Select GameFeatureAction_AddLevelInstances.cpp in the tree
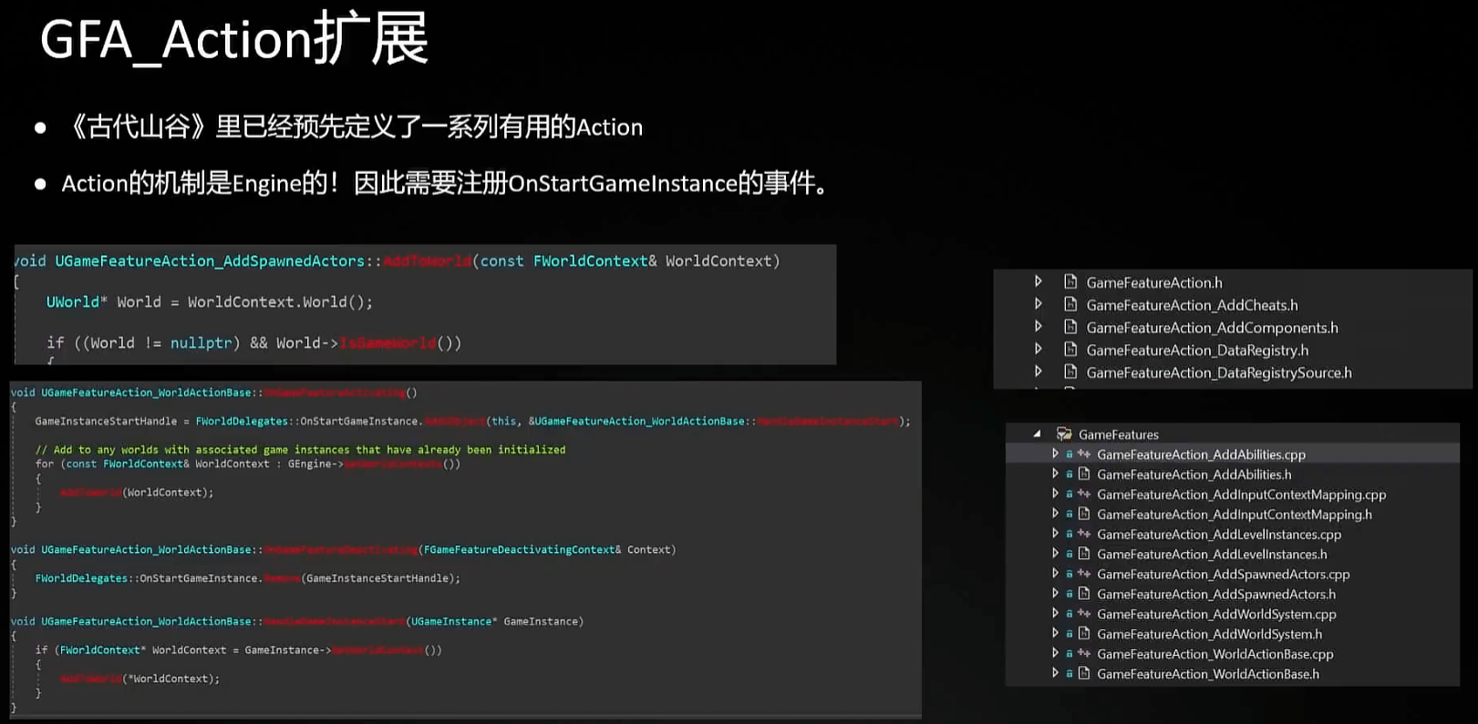Image resolution: width=1478 pixels, height=724 pixels. click(1218, 535)
